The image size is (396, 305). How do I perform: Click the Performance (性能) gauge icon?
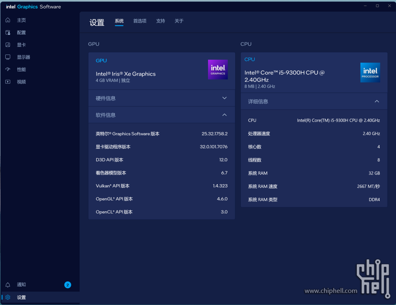8,69
